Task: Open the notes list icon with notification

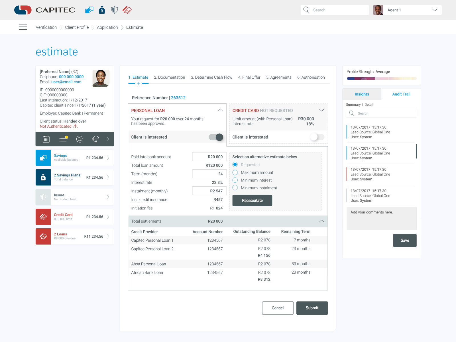Action: (x=63, y=139)
